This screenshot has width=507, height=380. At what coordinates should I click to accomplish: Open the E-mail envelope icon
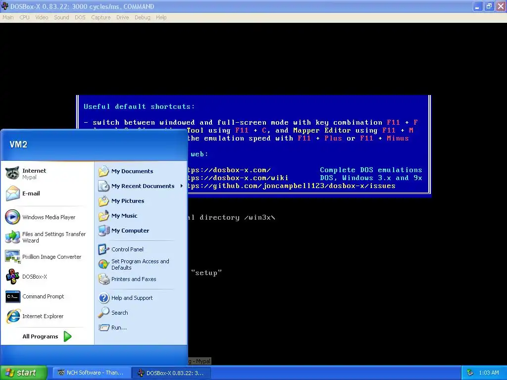pyautogui.click(x=12, y=193)
